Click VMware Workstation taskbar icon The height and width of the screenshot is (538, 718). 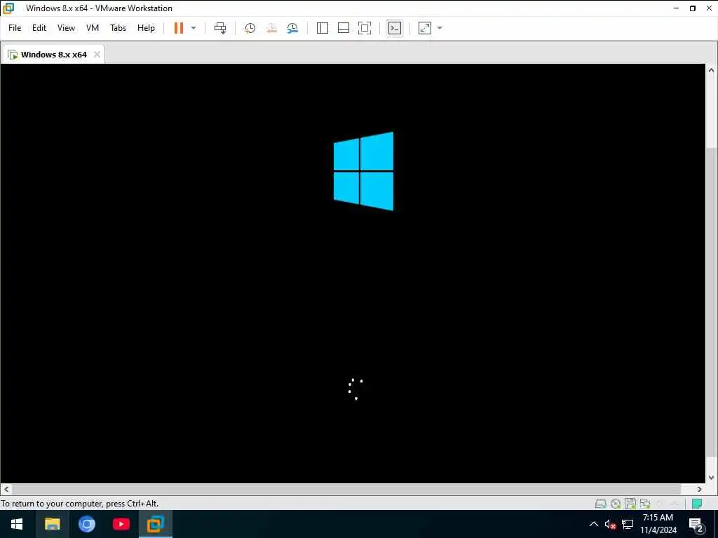point(155,524)
